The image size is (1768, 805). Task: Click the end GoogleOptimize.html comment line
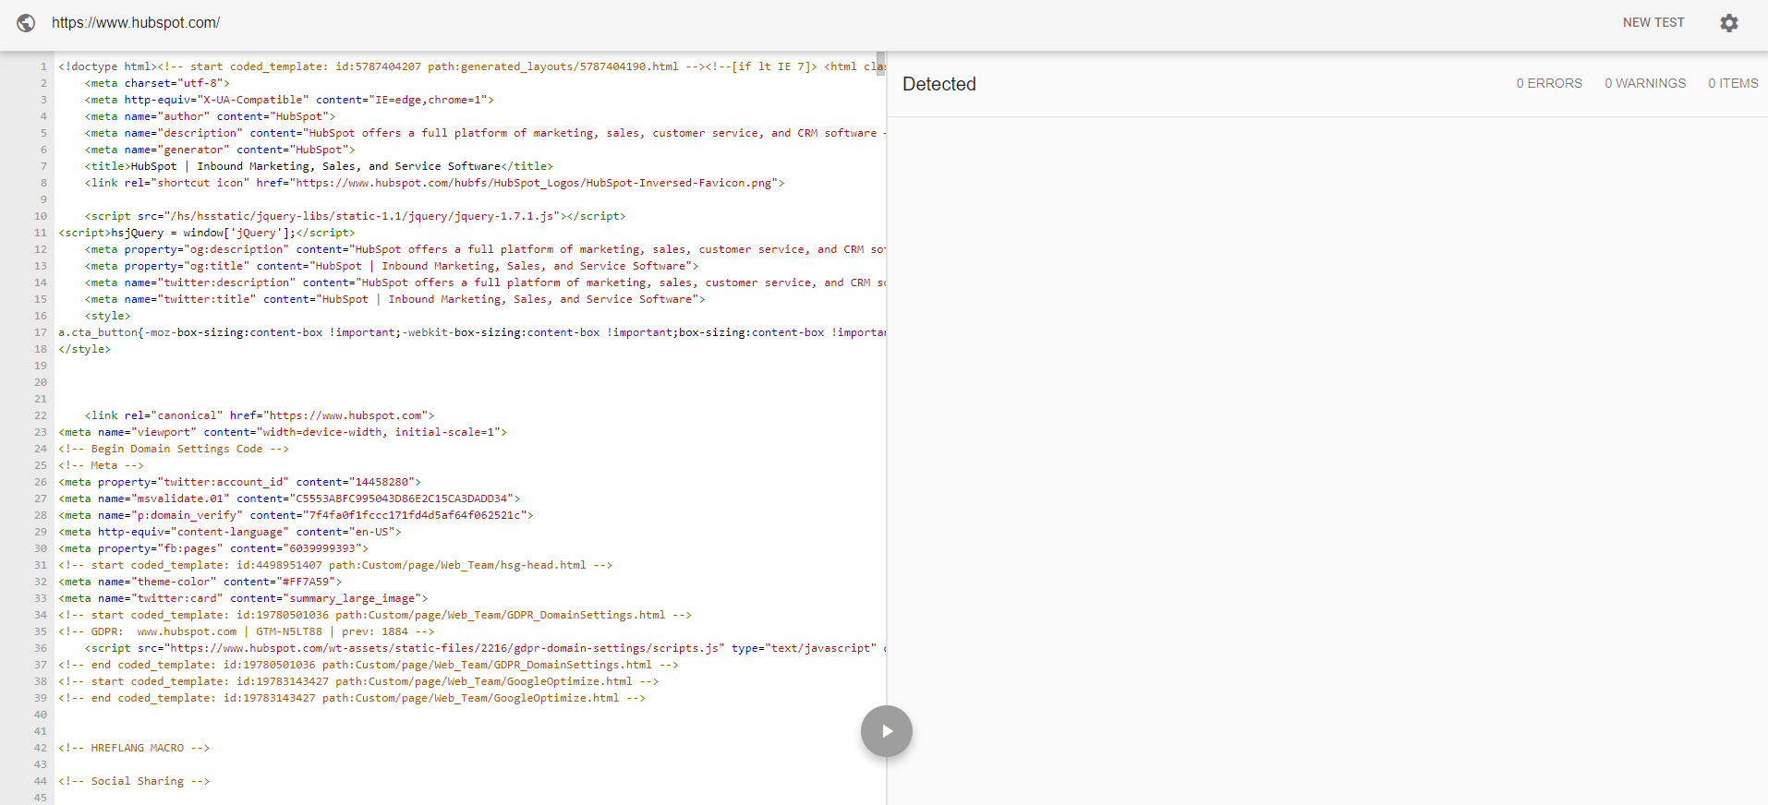tap(352, 698)
